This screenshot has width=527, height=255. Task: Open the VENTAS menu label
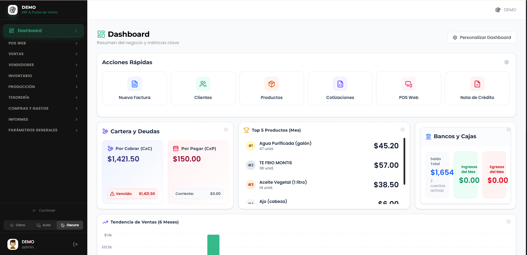[x=16, y=54]
